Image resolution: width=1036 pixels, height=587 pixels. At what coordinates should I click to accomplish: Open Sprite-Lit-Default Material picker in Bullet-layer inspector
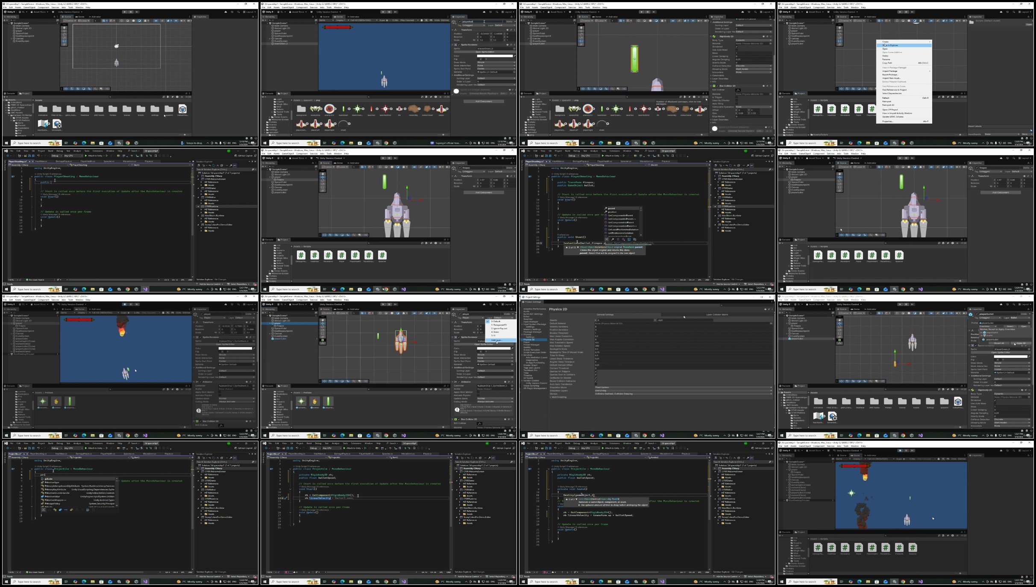1029,372
